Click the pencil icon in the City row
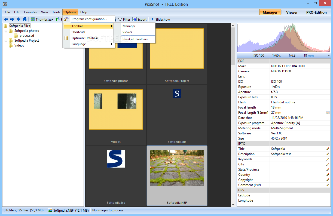 [328, 164]
